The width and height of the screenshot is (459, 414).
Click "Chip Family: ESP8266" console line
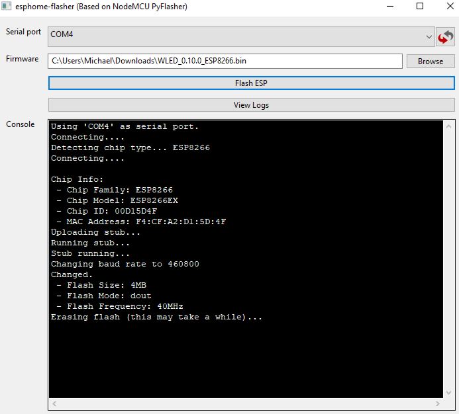[115, 190]
